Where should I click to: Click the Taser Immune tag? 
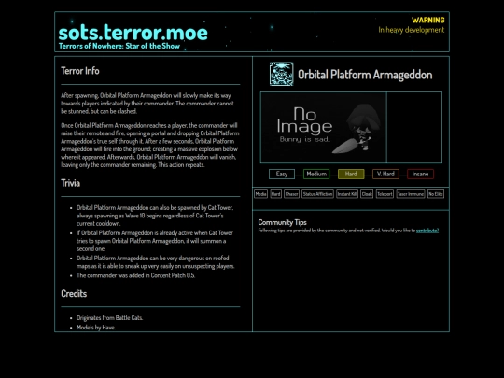411,194
